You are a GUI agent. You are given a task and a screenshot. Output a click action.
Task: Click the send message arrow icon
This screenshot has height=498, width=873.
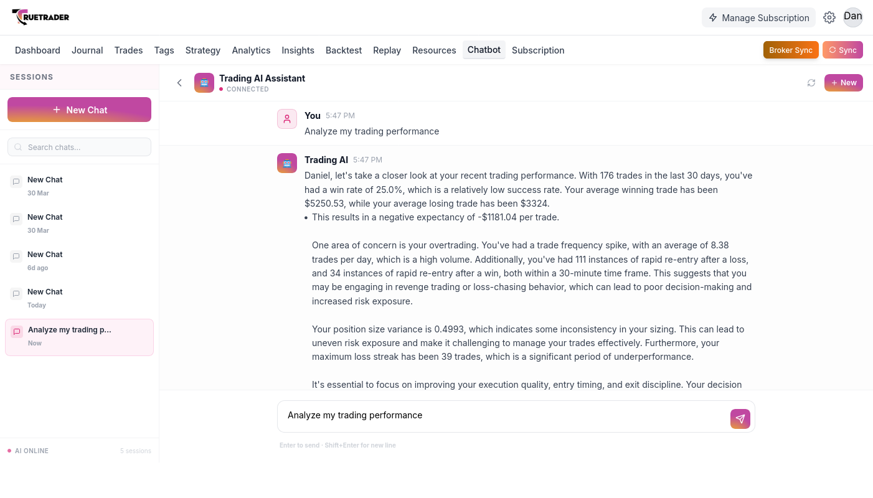tap(740, 419)
